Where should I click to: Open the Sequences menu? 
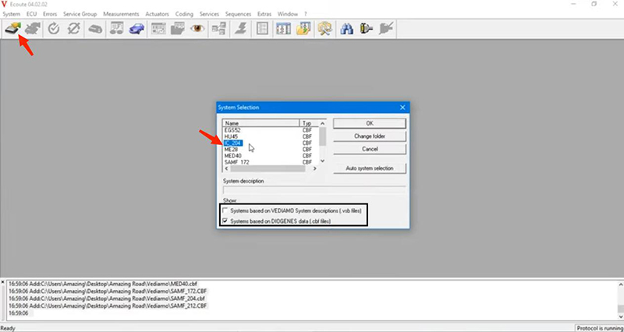coord(238,14)
